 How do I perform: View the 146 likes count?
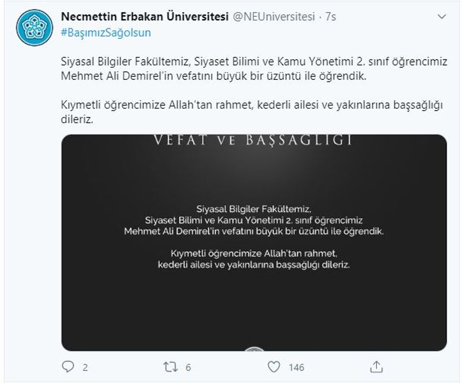(297, 367)
